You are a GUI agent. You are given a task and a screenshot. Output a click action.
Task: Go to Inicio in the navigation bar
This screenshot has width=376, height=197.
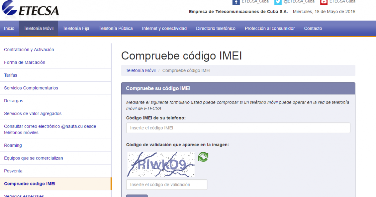tap(9, 28)
